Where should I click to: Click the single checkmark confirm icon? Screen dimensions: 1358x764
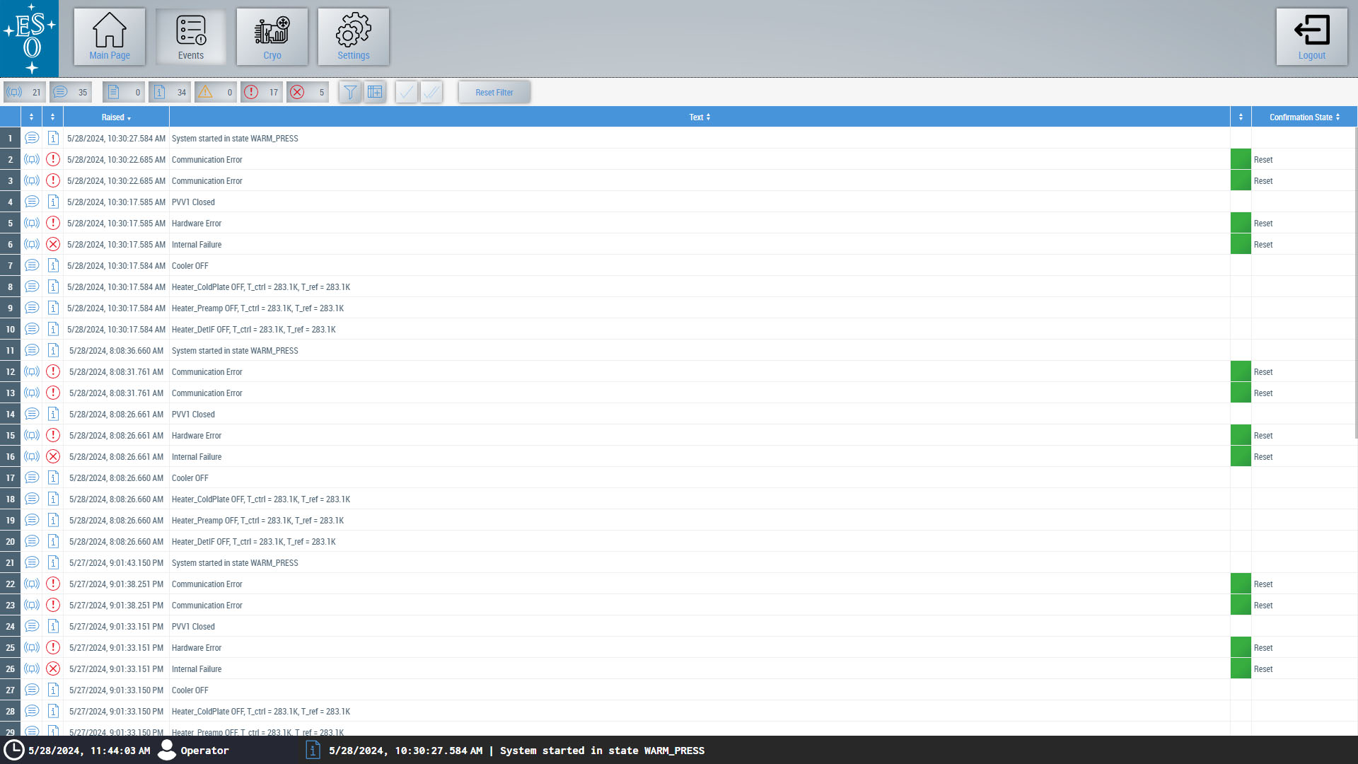click(x=406, y=92)
